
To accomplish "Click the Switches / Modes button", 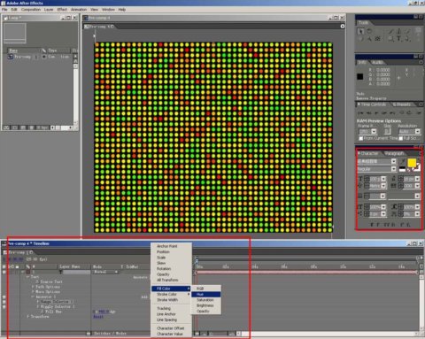I will (110, 334).
